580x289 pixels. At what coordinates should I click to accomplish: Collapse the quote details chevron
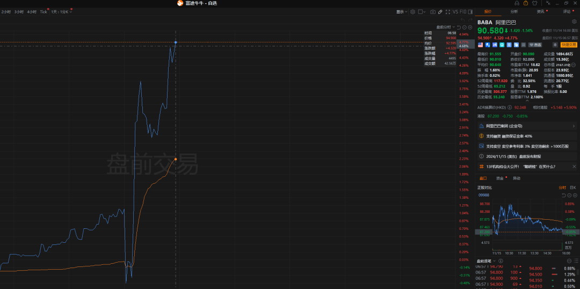(x=527, y=100)
